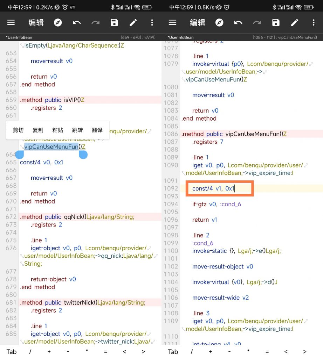Tap the pencil edit icon in the right editor
Screen dimensions: 323x358
[x=295, y=23]
